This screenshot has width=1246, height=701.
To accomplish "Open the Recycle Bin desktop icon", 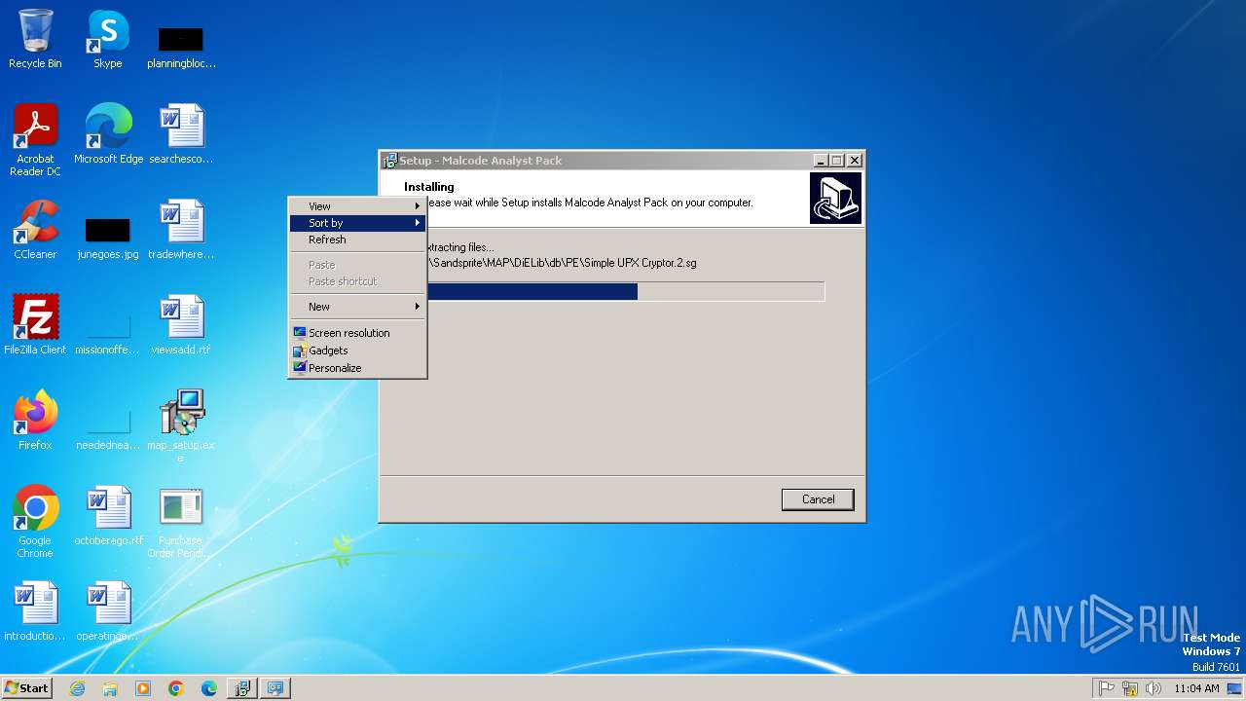I will [x=35, y=40].
